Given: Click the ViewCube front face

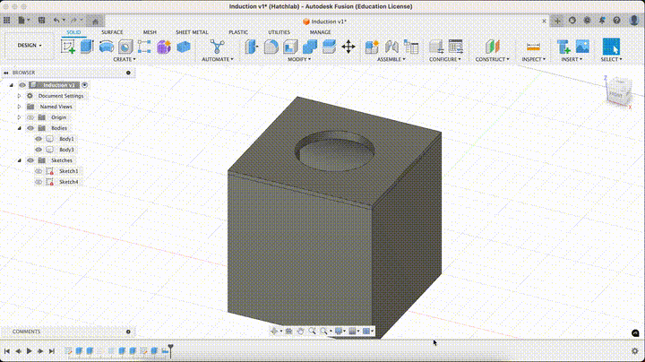Looking at the screenshot, I should [x=615, y=94].
